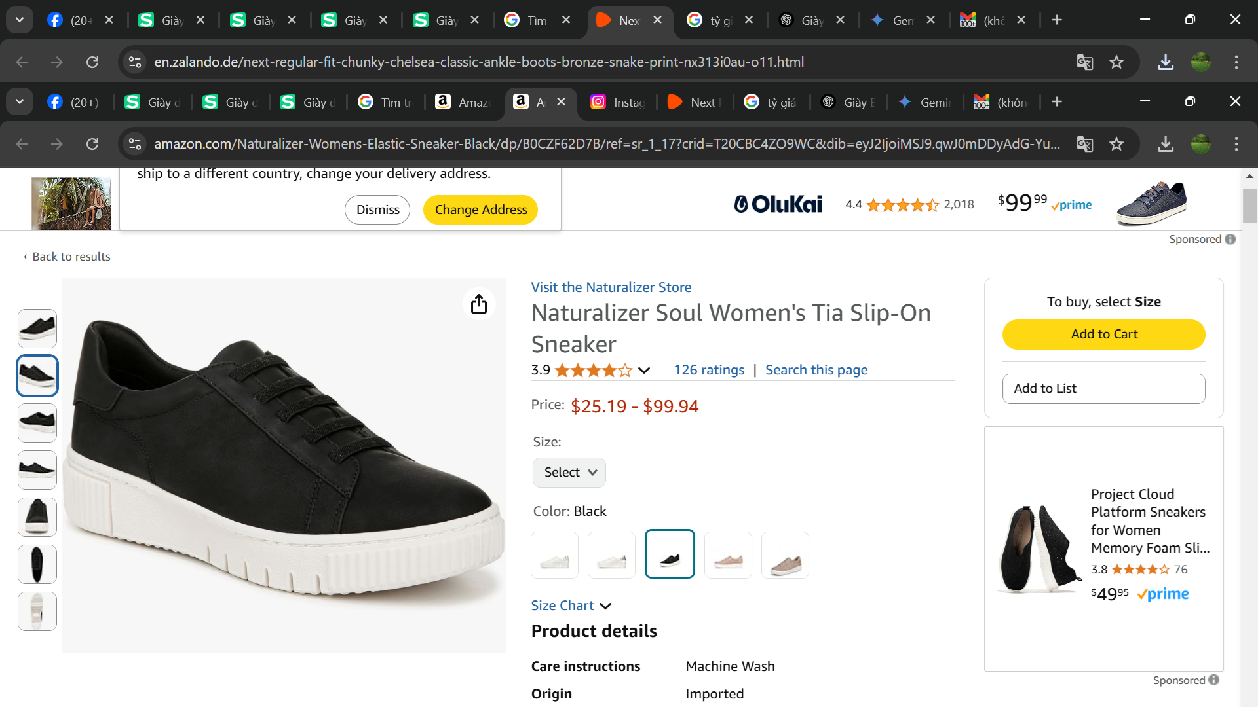Select the last tan color swatch
Image resolution: width=1258 pixels, height=707 pixels.
click(x=785, y=555)
